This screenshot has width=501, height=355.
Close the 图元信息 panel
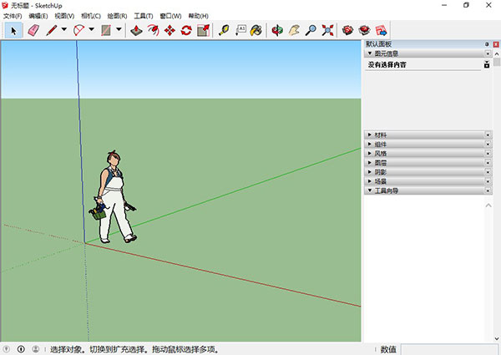[488, 53]
